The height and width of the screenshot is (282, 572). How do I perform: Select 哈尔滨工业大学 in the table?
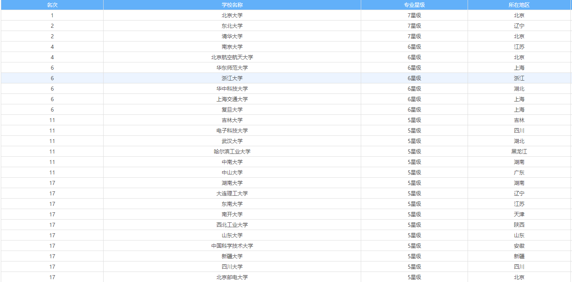click(232, 151)
